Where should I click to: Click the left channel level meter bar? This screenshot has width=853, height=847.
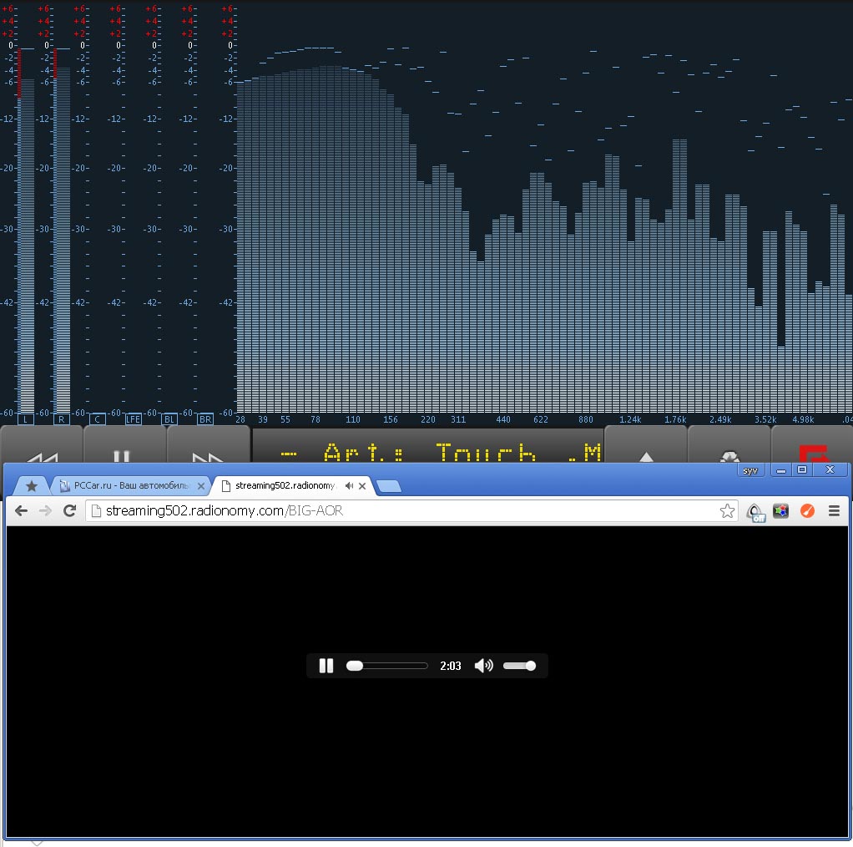(26, 231)
